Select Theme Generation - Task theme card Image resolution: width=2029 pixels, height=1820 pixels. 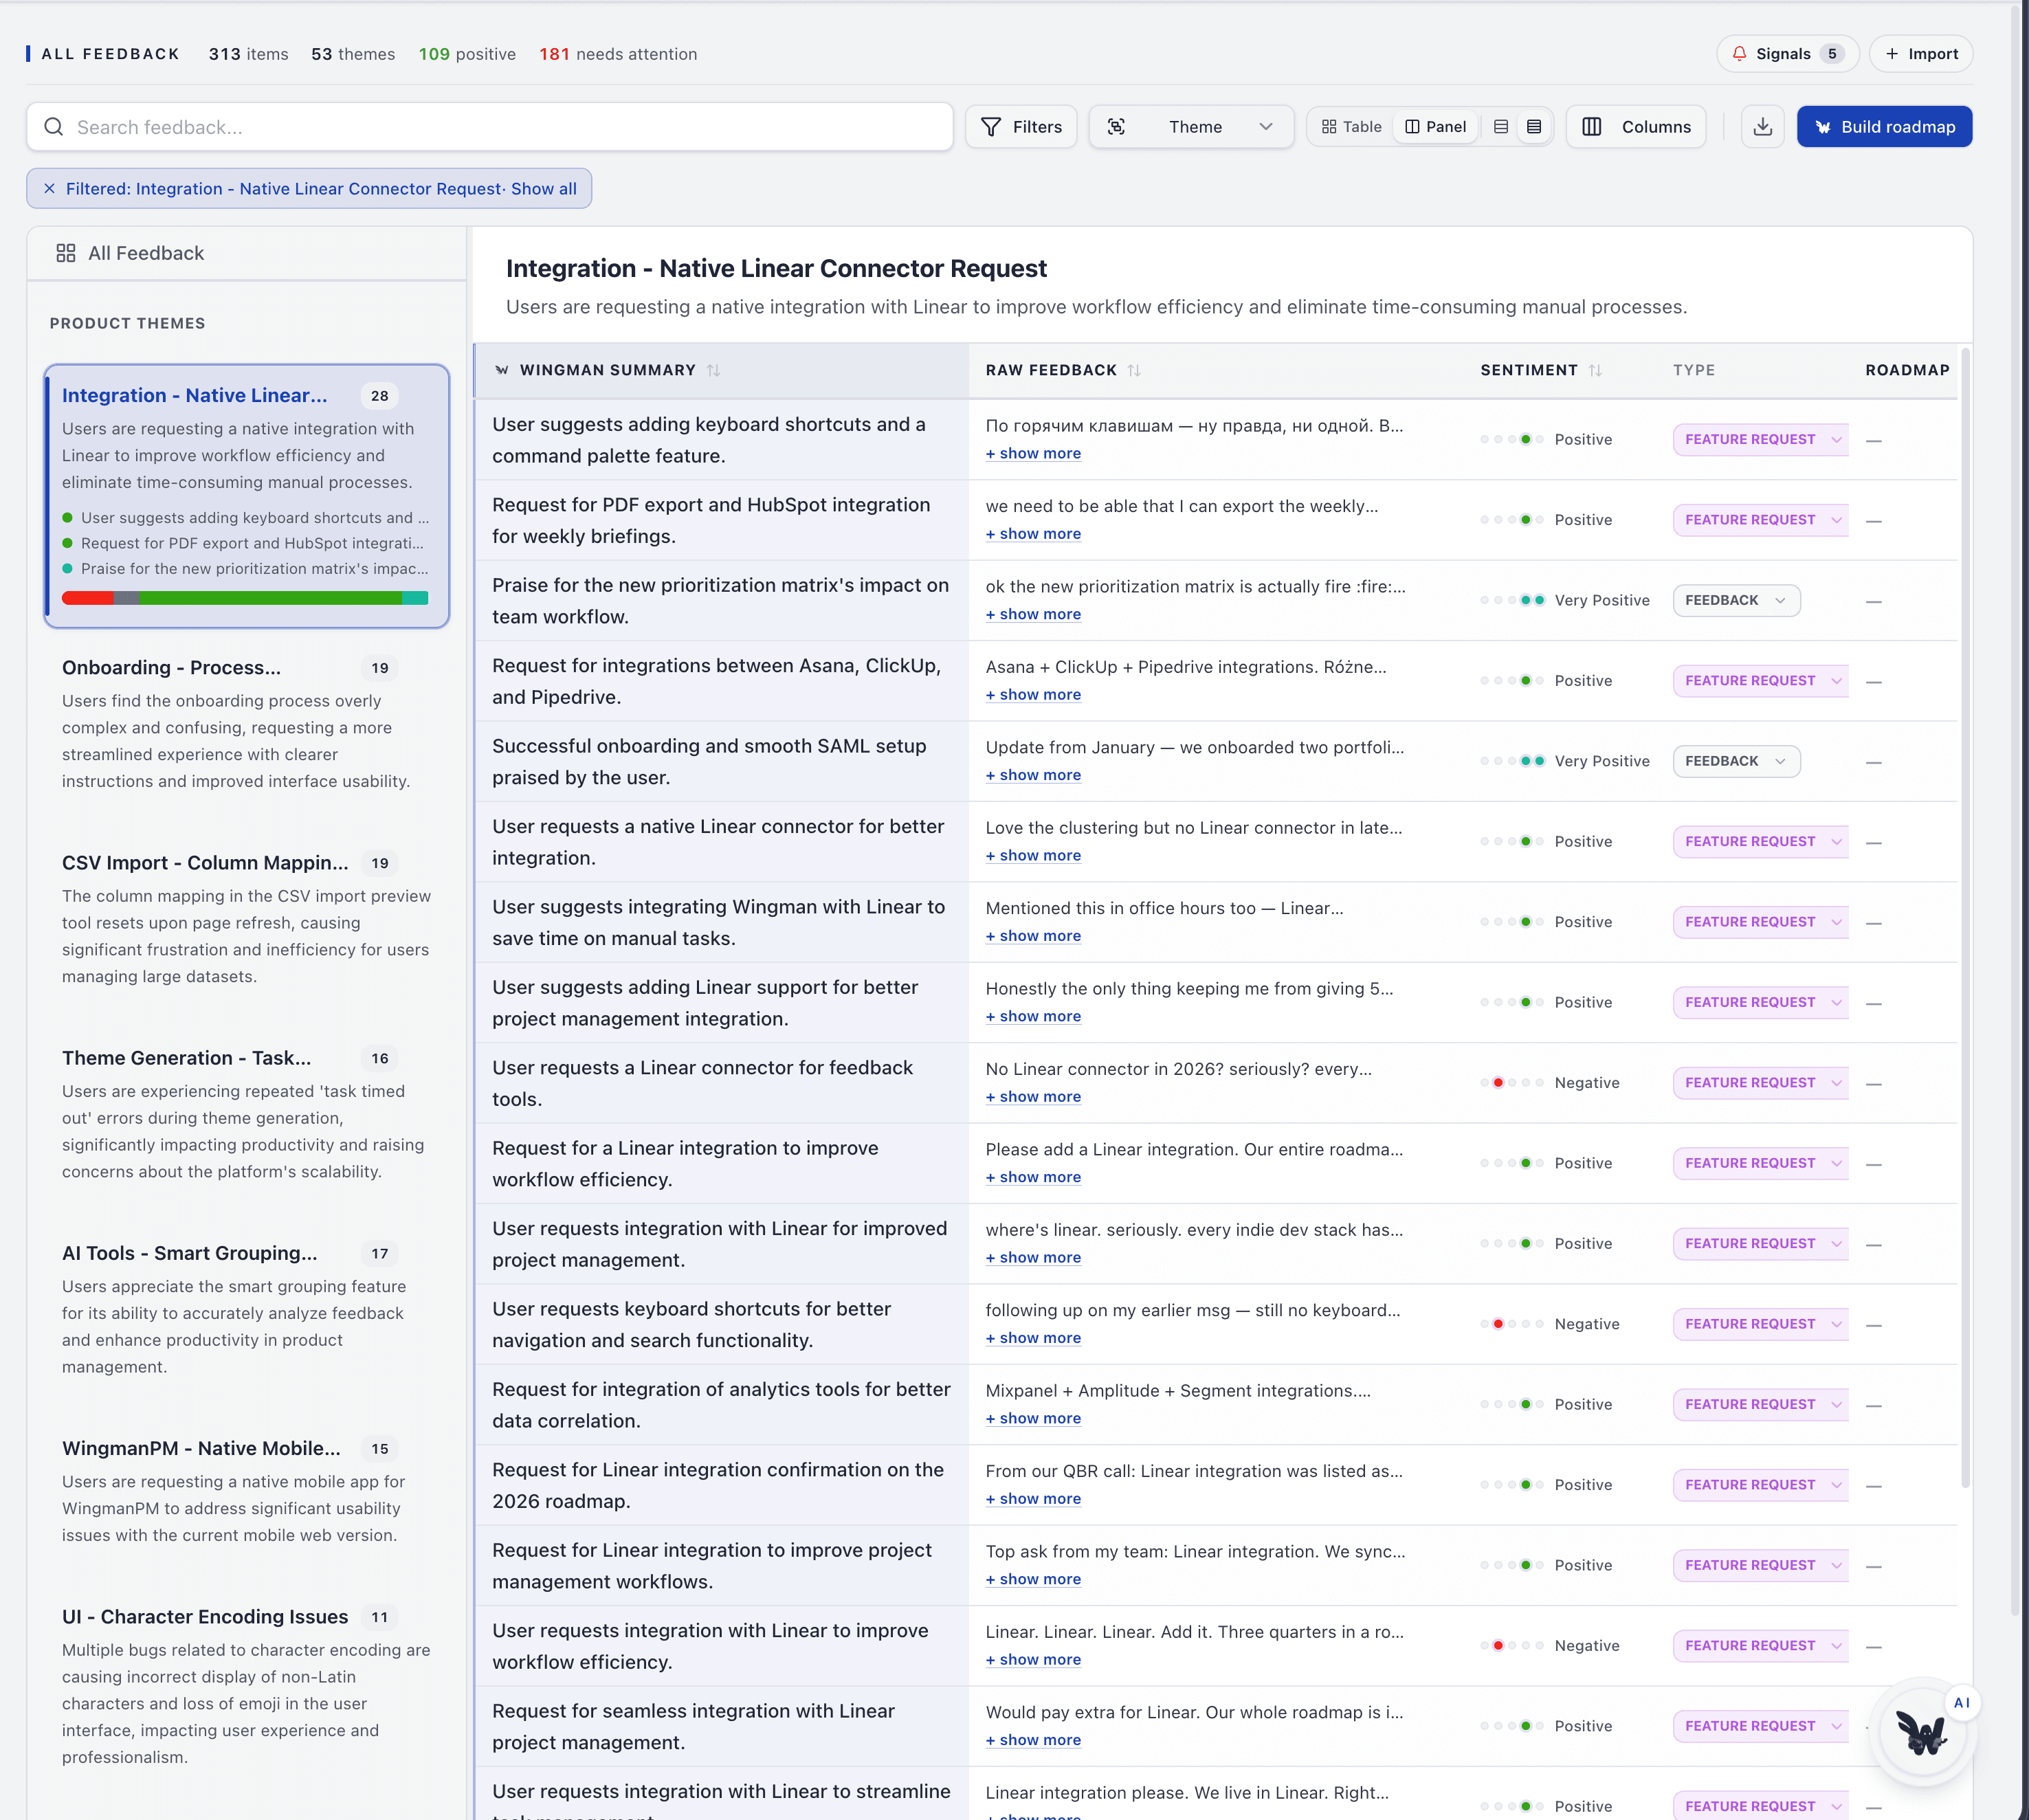click(246, 1114)
